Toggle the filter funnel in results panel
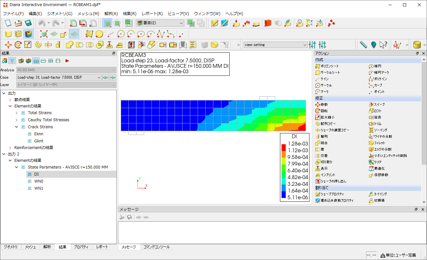 [12, 61]
